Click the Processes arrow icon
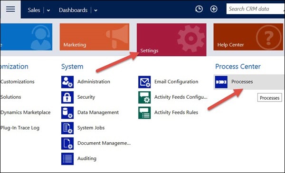Image resolution: width=285 pixels, height=173 pixels. tap(221, 82)
